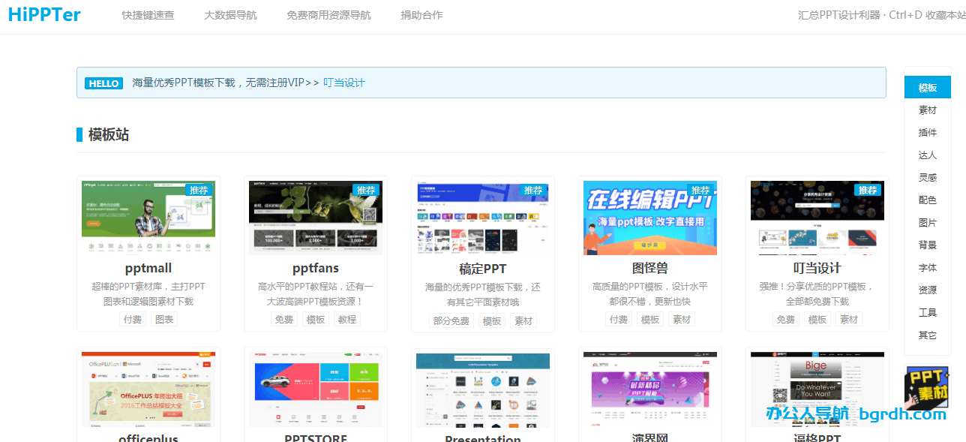Open the 背景 section from the sidebar
This screenshot has height=442, width=966.
click(x=927, y=245)
